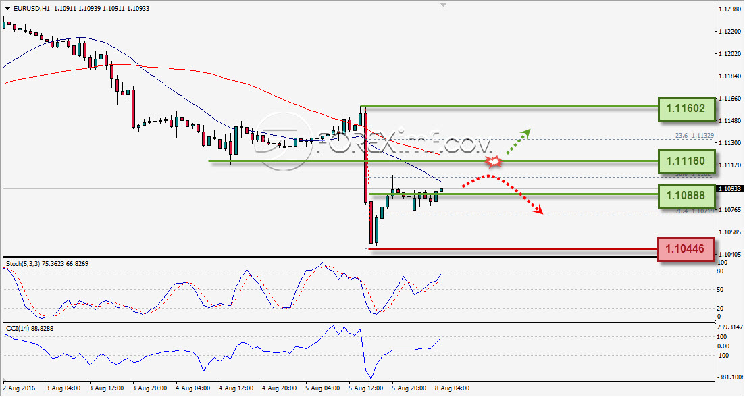Click the 1.12200 price axis label

729,31
